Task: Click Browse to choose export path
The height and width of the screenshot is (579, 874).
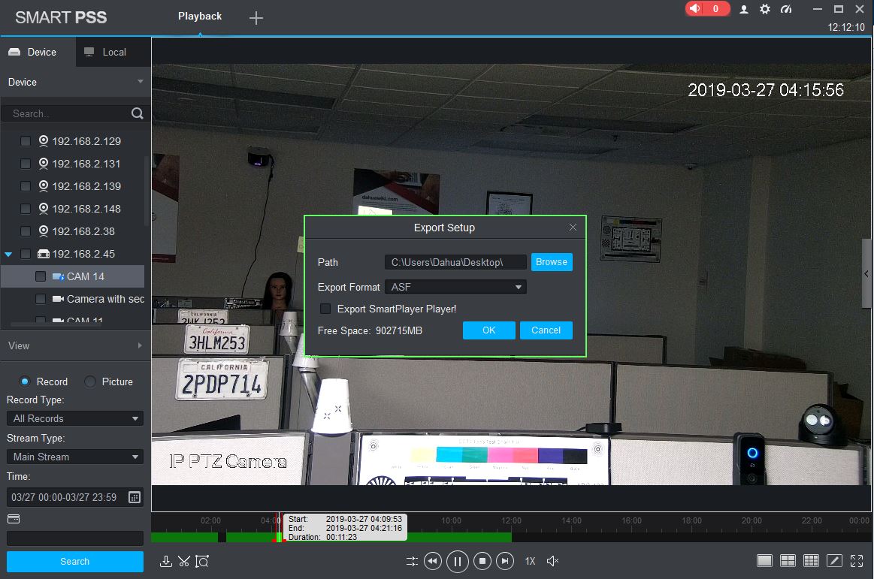Action: (x=552, y=262)
